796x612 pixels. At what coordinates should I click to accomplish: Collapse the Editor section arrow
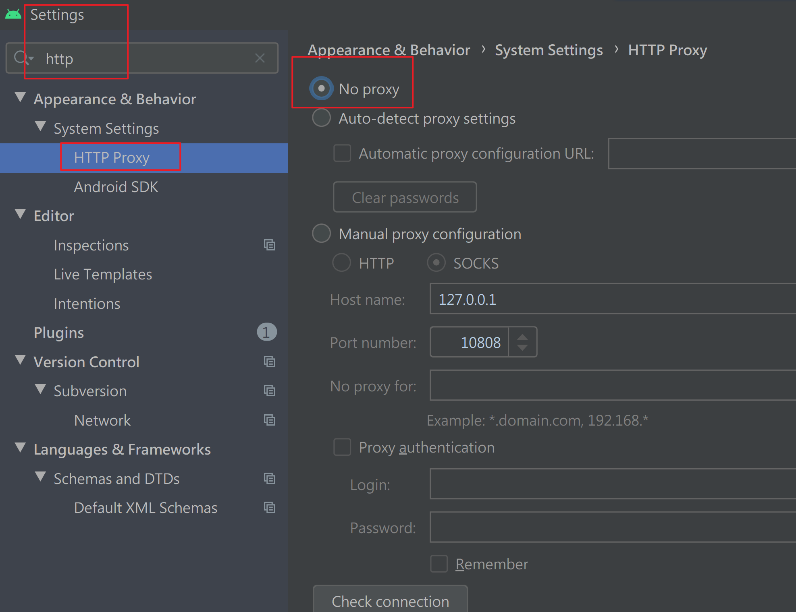(x=20, y=214)
